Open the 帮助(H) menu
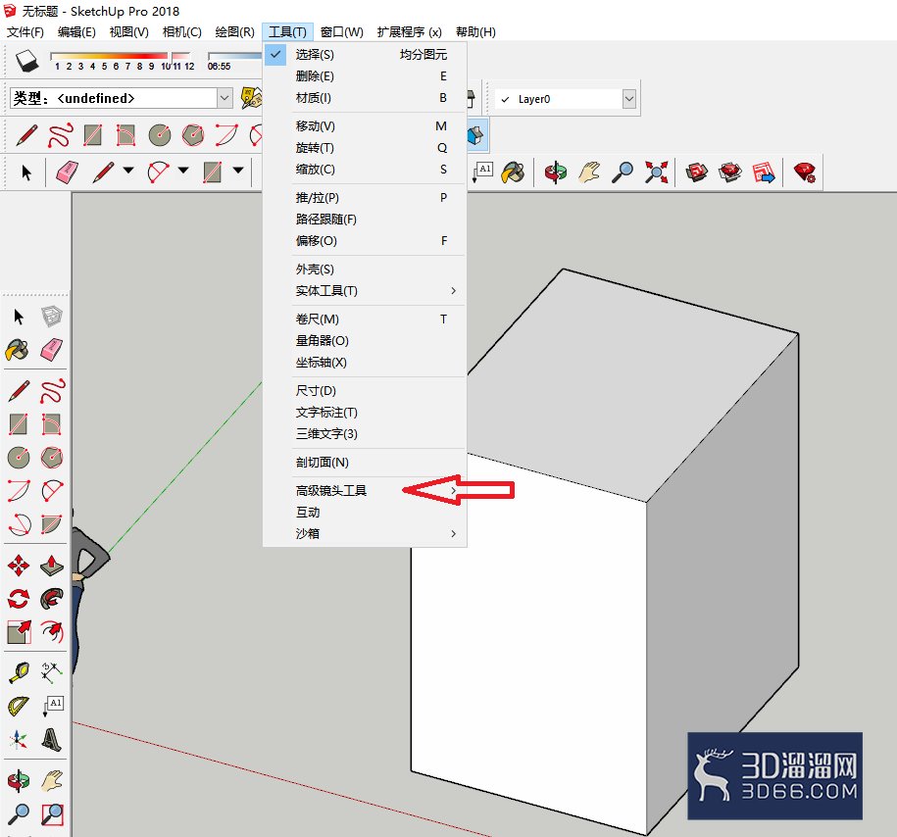 click(475, 32)
